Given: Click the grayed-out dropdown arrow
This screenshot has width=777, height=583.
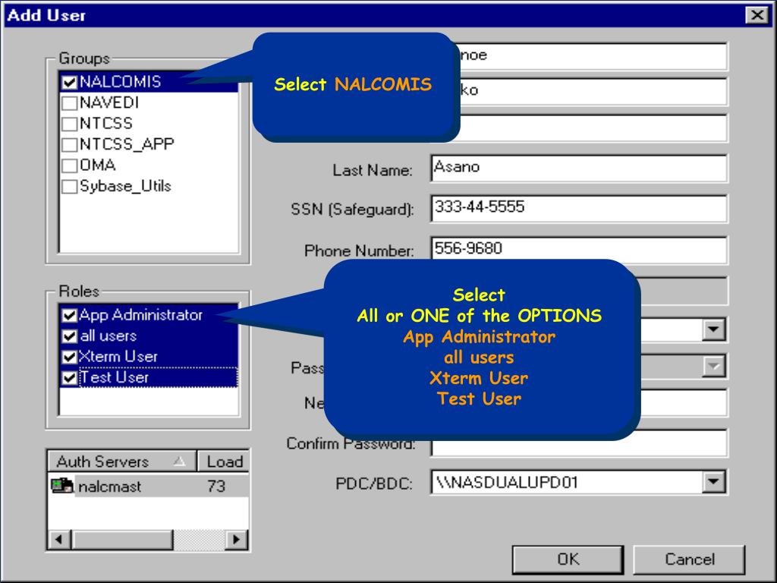Looking at the screenshot, I should [713, 367].
